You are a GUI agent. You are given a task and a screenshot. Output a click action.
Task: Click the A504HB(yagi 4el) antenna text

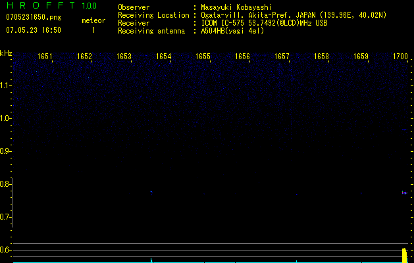[232, 31]
